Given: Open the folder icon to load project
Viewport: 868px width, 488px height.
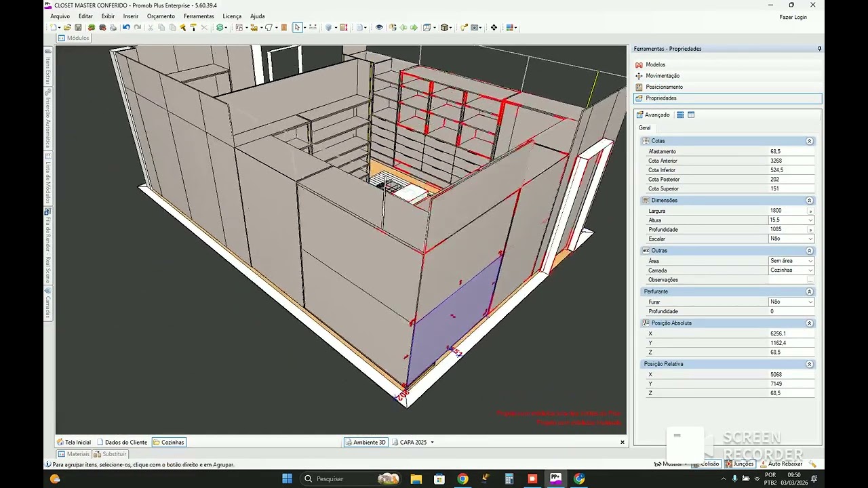Looking at the screenshot, I should [x=67, y=28].
